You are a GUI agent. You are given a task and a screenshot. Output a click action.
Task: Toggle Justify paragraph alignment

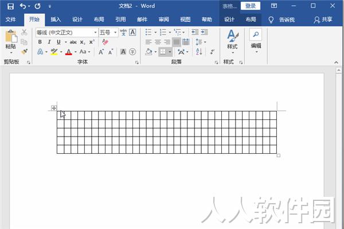pos(177,42)
